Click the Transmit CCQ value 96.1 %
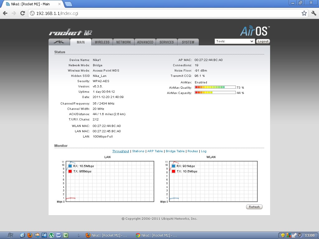The width and height of the screenshot is (319, 239). pyautogui.click(x=200, y=76)
